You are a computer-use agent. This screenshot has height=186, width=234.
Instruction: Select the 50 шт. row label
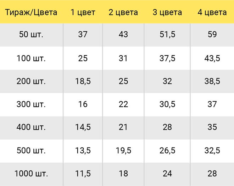(31, 34)
